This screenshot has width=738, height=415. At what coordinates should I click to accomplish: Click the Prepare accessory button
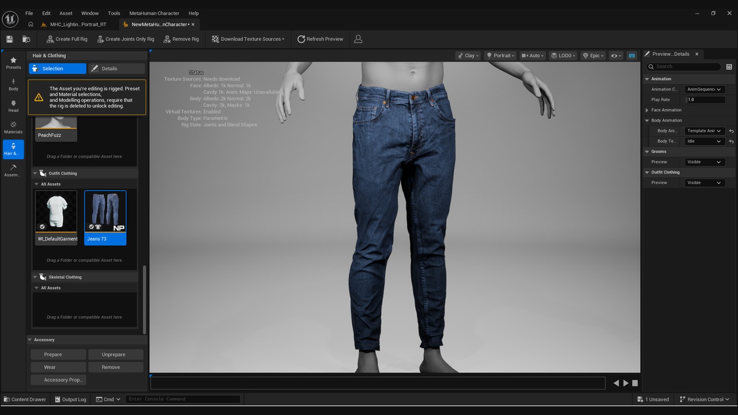tap(58, 354)
